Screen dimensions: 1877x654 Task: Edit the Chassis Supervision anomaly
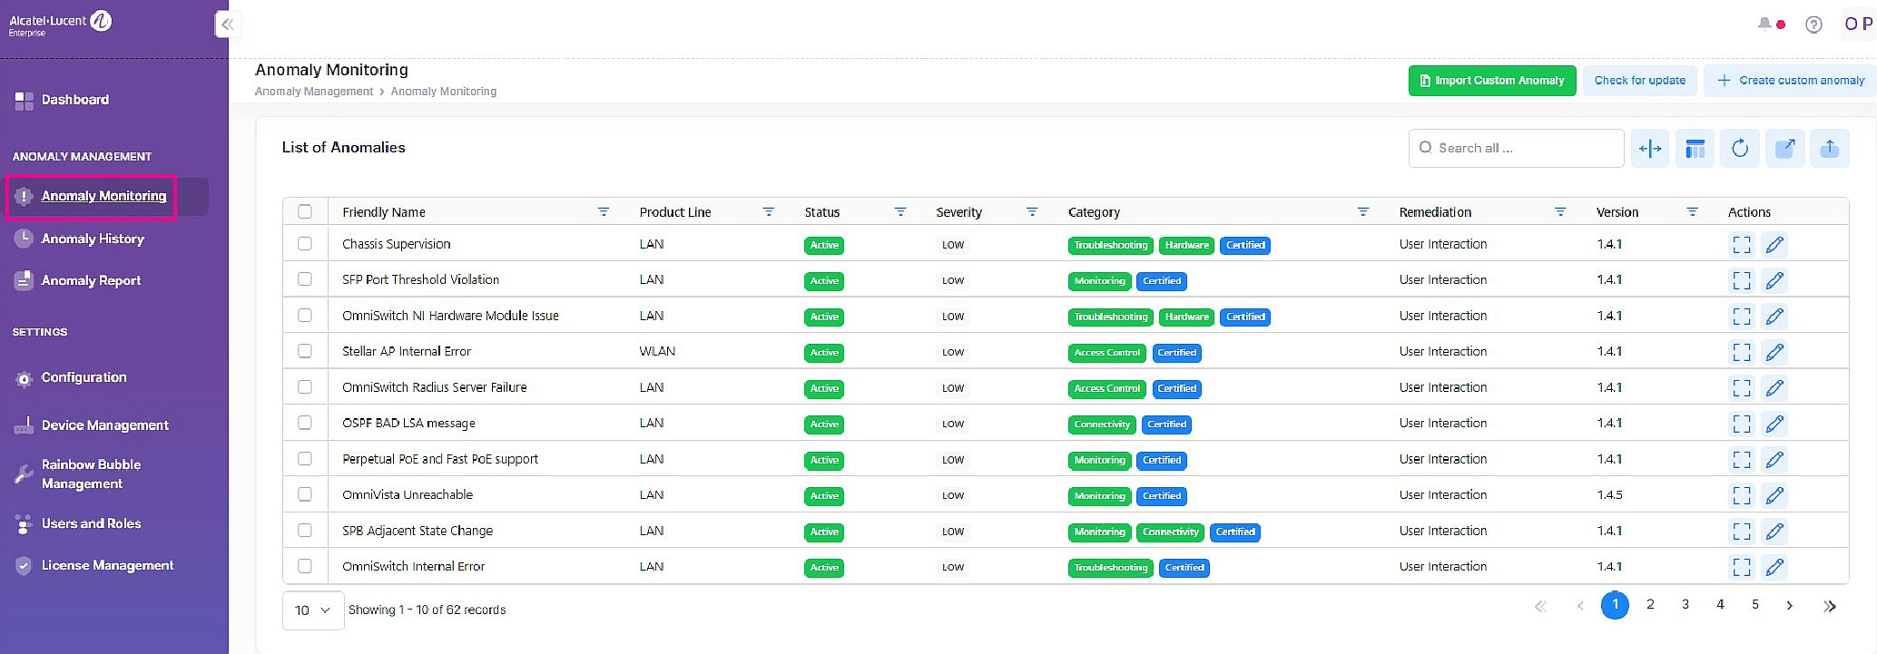pos(1774,245)
